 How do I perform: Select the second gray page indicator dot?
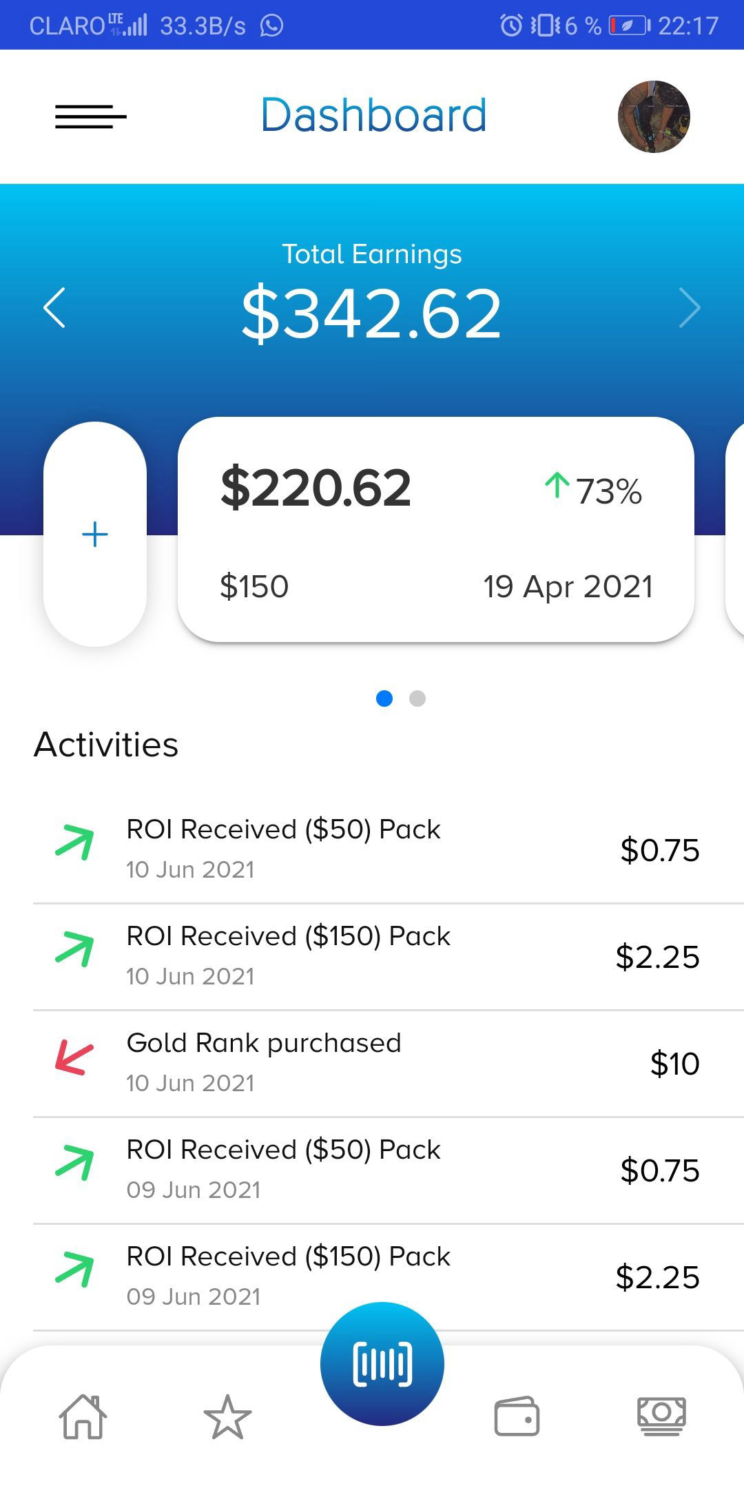point(417,699)
